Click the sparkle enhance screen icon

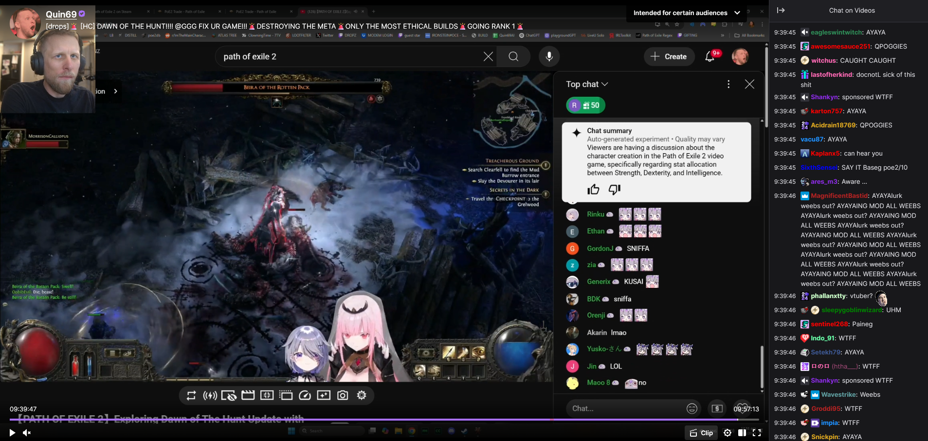click(324, 395)
